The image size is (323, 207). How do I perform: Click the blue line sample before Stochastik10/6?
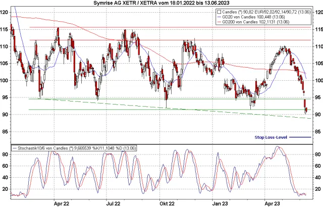pos(15,148)
